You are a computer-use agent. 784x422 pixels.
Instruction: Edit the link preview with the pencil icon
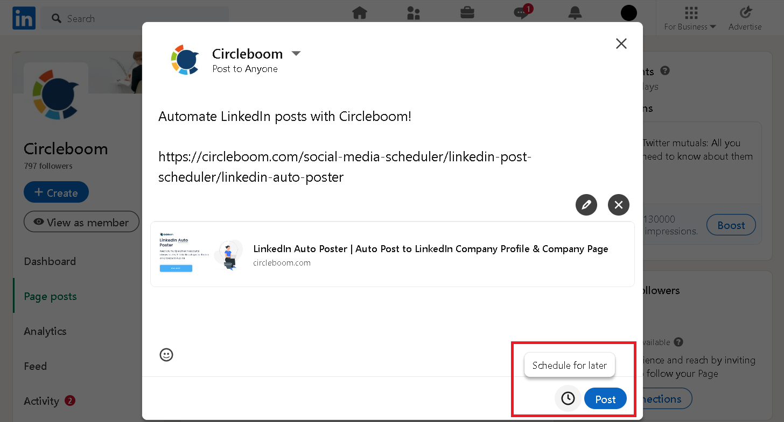pos(586,205)
